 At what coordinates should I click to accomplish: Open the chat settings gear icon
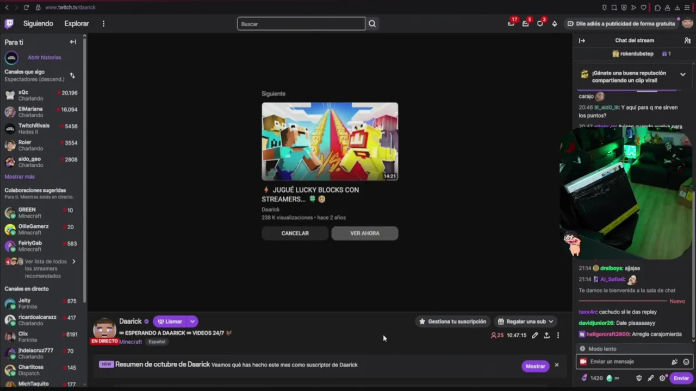[662, 378]
